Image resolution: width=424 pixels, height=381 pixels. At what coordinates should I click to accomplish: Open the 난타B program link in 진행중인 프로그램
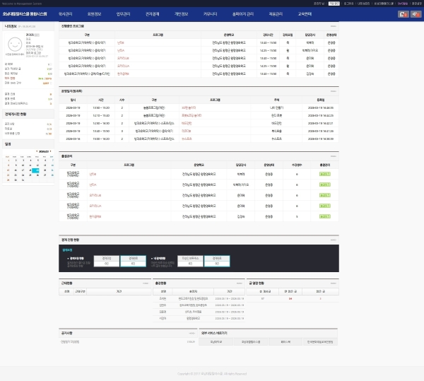[121, 42]
